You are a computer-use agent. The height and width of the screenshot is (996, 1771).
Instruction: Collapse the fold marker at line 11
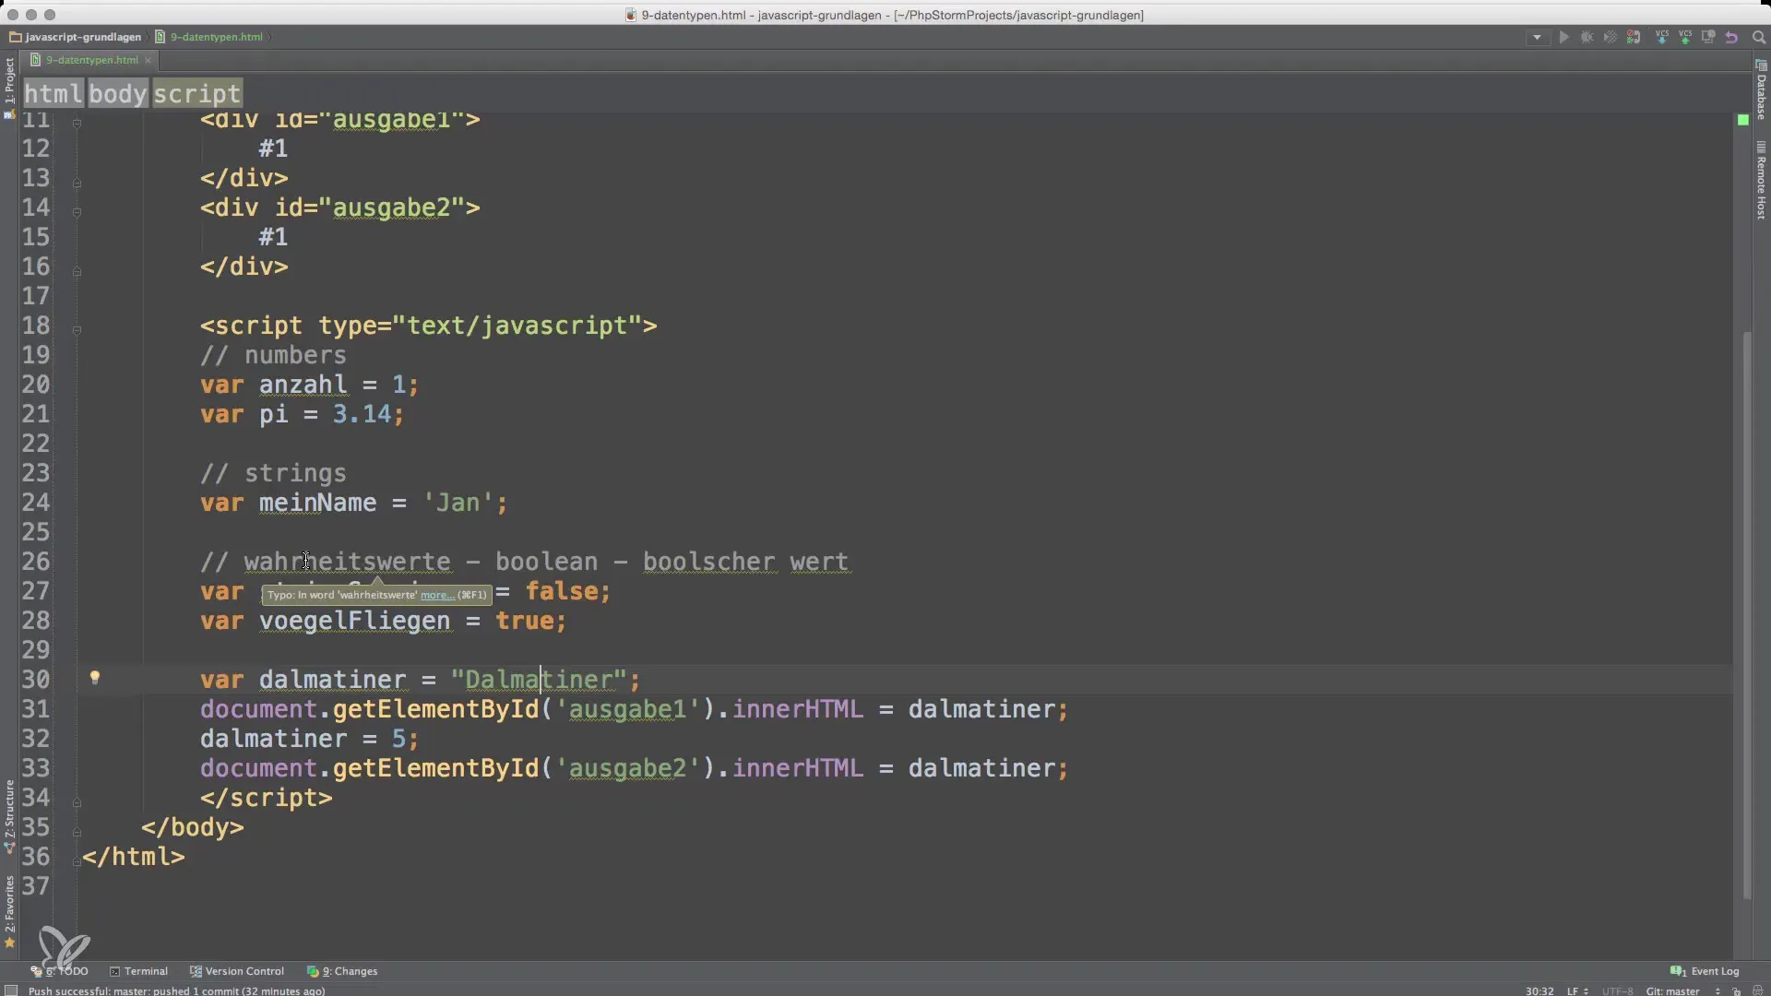pyautogui.click(x=77, y=123)
